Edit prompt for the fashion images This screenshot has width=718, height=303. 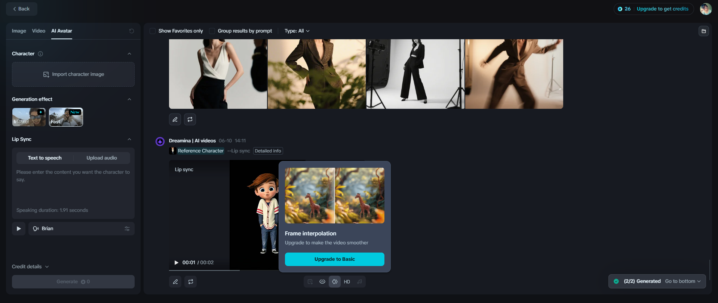(175, 120)
